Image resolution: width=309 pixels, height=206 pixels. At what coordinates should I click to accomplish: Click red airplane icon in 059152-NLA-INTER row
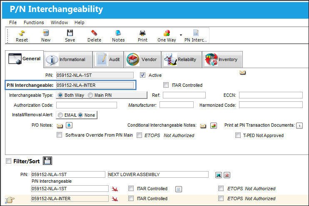pos(115,199)
